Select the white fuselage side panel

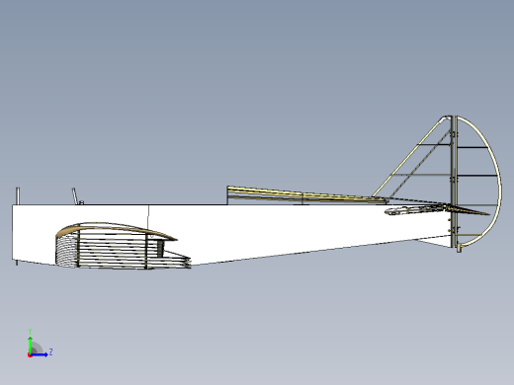(264, 230)
